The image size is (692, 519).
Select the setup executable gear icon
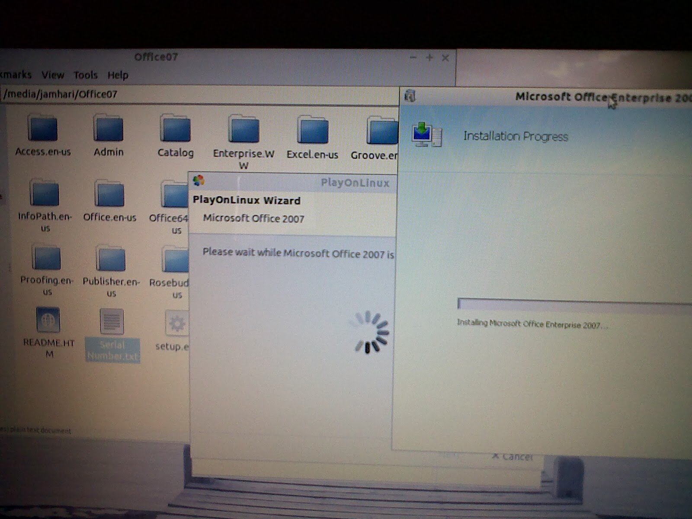(177, 323)
